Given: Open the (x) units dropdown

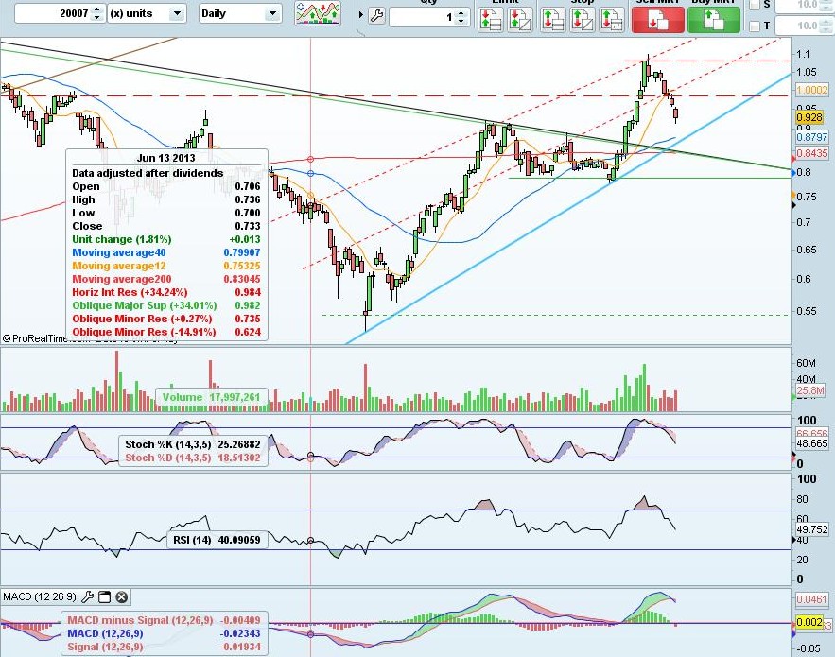Looking at the screenshot, I should (x=147, y=13).
